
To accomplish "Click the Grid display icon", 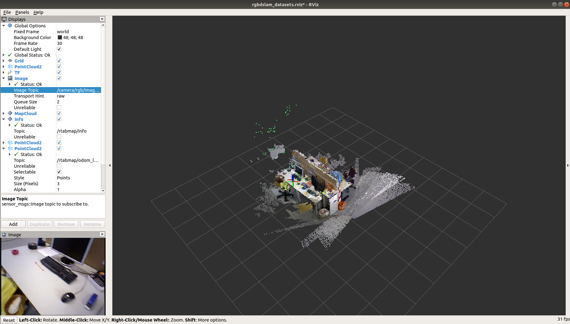I will point(10,61).
